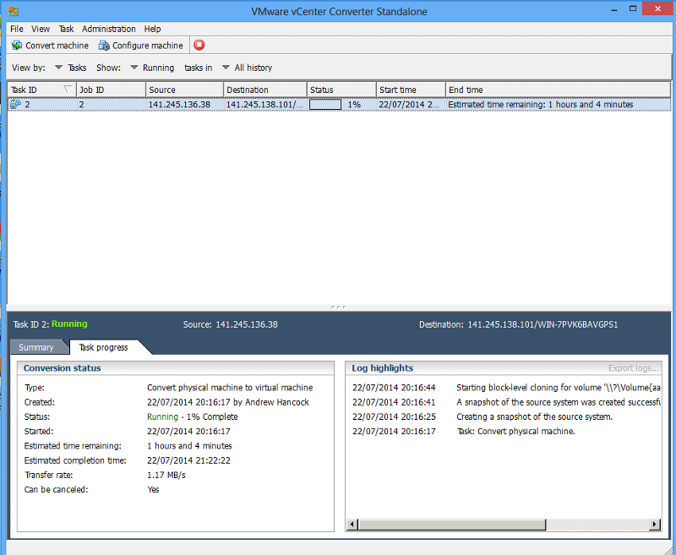Click log entry 'Starting block-level cloning for volume'
Screen dimensions: 676x555
tap(559, 388)
